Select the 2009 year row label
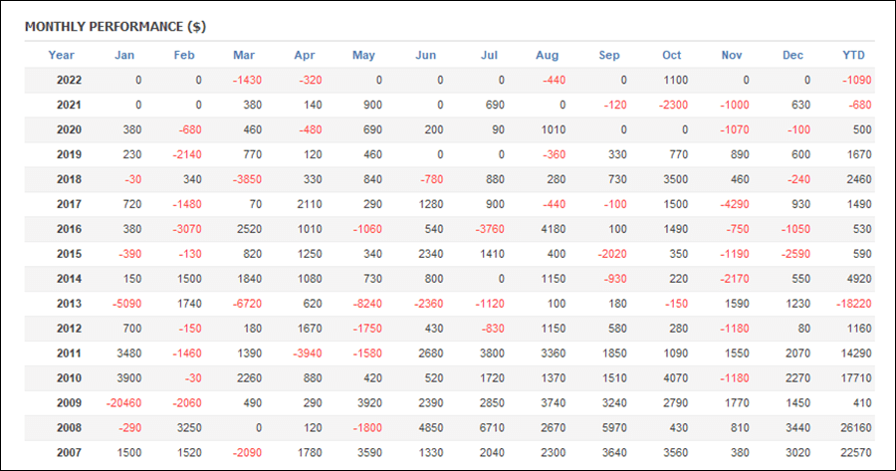896x471 pixels. tap(69, 403)
